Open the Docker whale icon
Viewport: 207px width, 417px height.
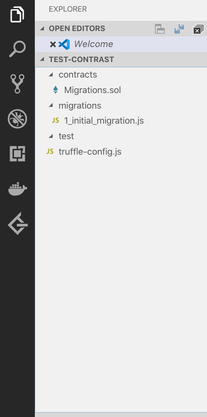17,189
